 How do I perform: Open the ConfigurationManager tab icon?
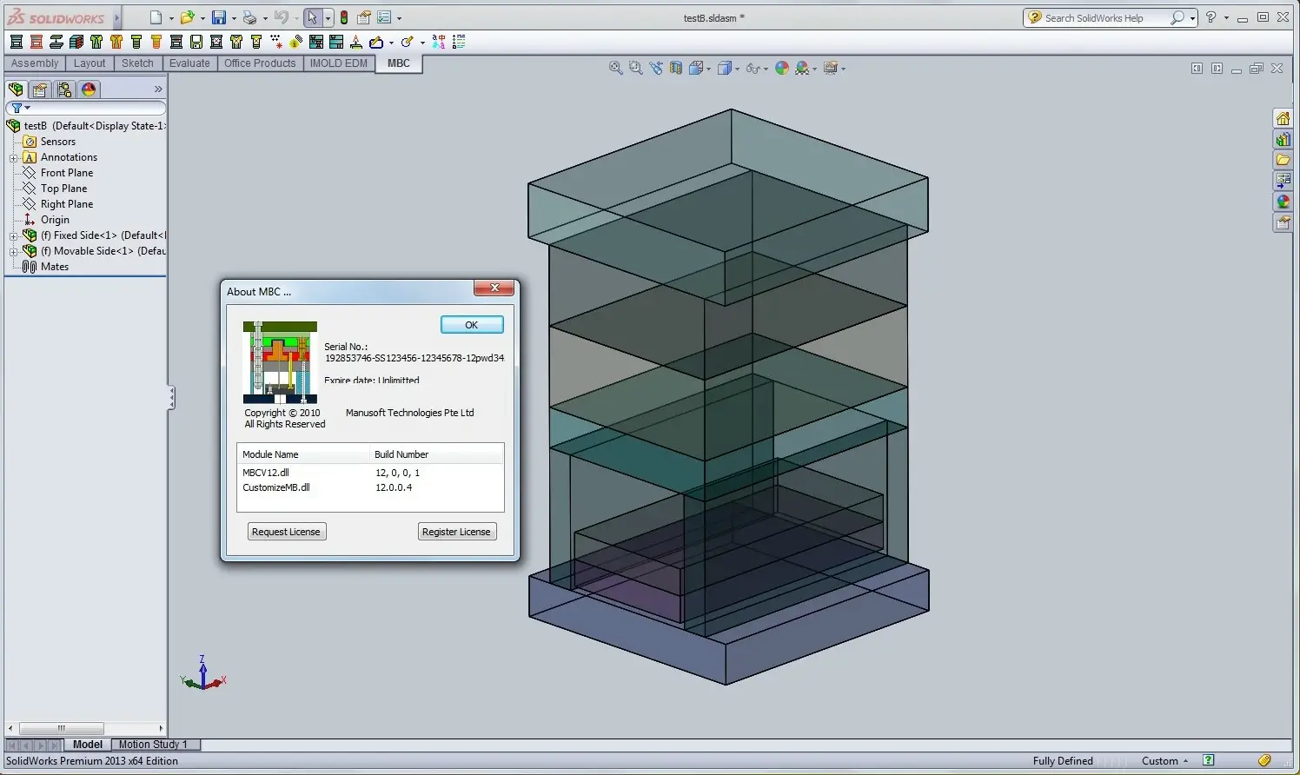[x=64, y=89]
